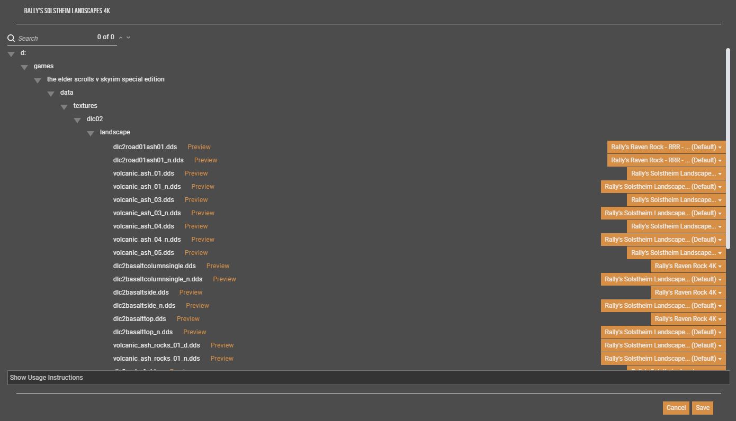Preview the dlc2basalttop.dds texture
This screenshot has height=421, width=736.
(188, 318)
